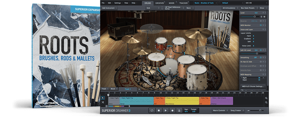Select the Intro Hats Tight block

tap(114, 101)
